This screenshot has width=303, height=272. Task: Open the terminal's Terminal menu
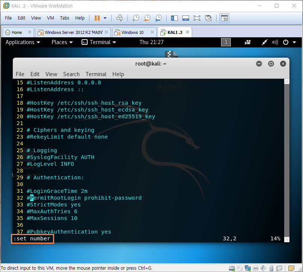(x=96, y=74)
